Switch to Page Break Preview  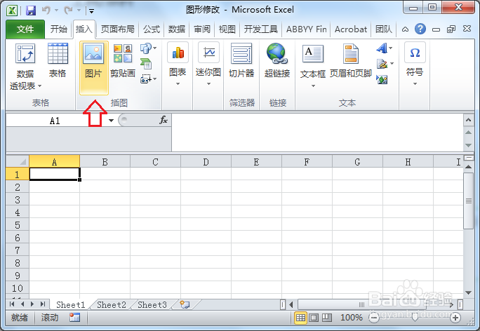pos(327,318)
